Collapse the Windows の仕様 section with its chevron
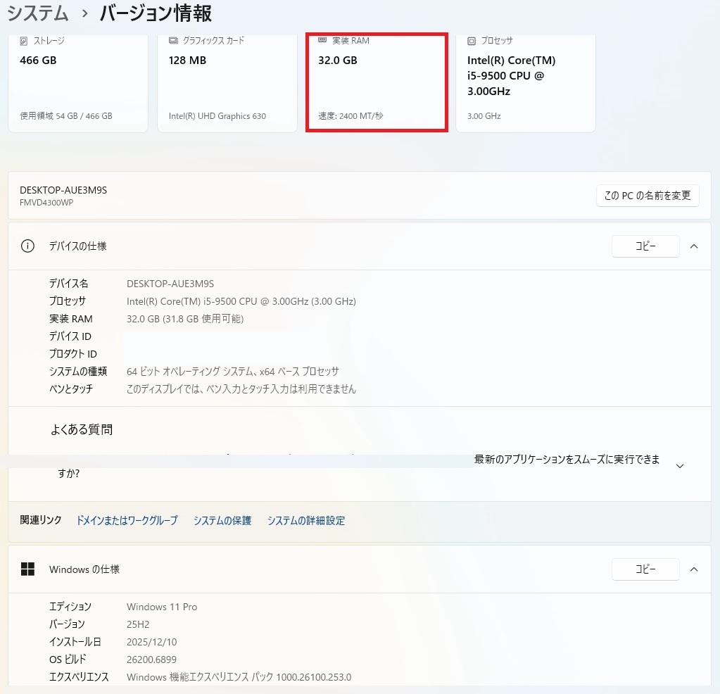 tap(694, 569)
